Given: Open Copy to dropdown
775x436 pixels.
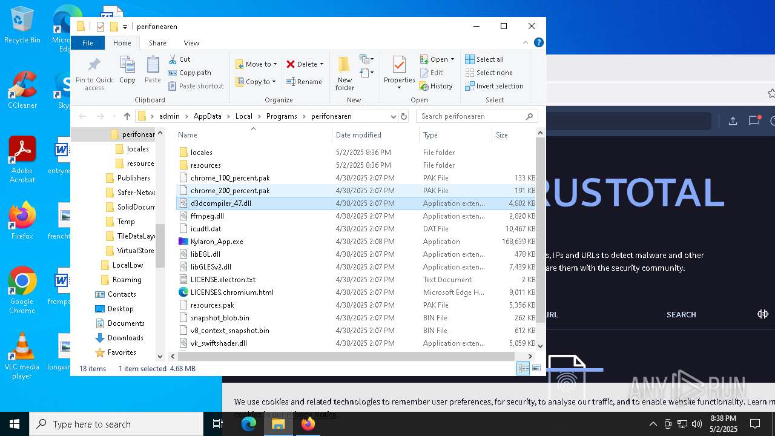Looking at the screenshot, I should [x=256, y=82].
